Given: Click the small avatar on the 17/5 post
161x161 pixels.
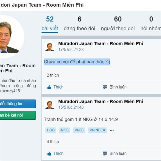Looking at the screenshot, I should point(50,46).
